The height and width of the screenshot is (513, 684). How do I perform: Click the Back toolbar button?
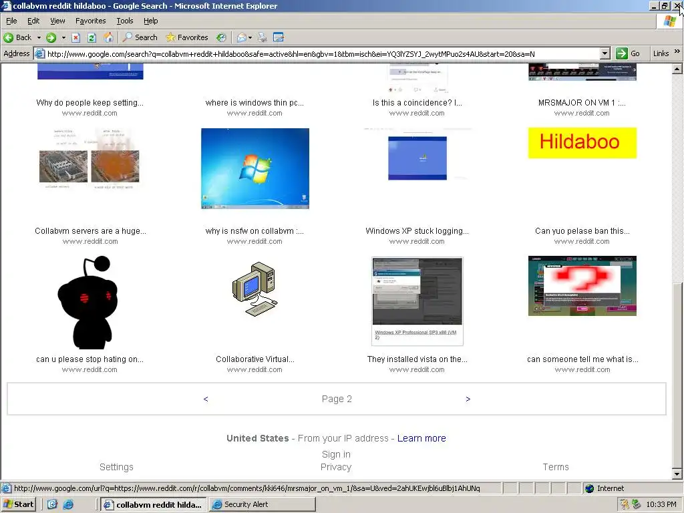tap(17, 37)
